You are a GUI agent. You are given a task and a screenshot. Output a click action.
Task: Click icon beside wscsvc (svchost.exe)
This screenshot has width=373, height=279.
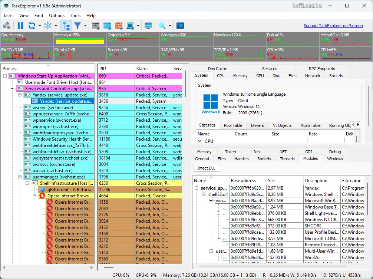(27, 107)
